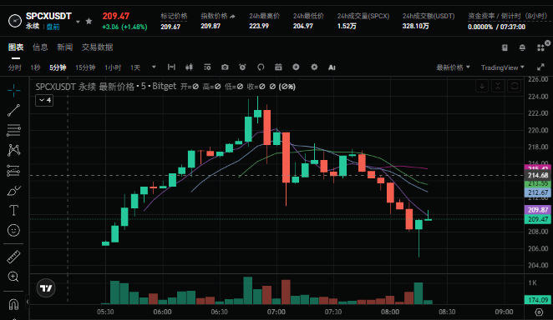Click the 07:00 time axis label
This screenshot has height=320, width=553.
pos(276,312)
